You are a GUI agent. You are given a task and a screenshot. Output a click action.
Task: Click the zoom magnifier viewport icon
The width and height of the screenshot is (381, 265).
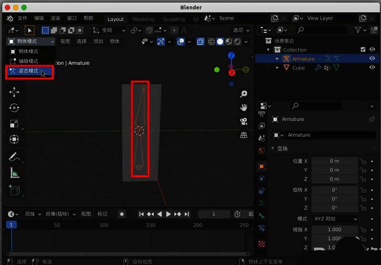coord(243,94)
